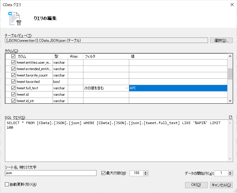This screenshot has height=193, width=237.
Task: Uncheck the tweet.favorited column checkbox
Action: pyautogui.click(x=13, y=82)
